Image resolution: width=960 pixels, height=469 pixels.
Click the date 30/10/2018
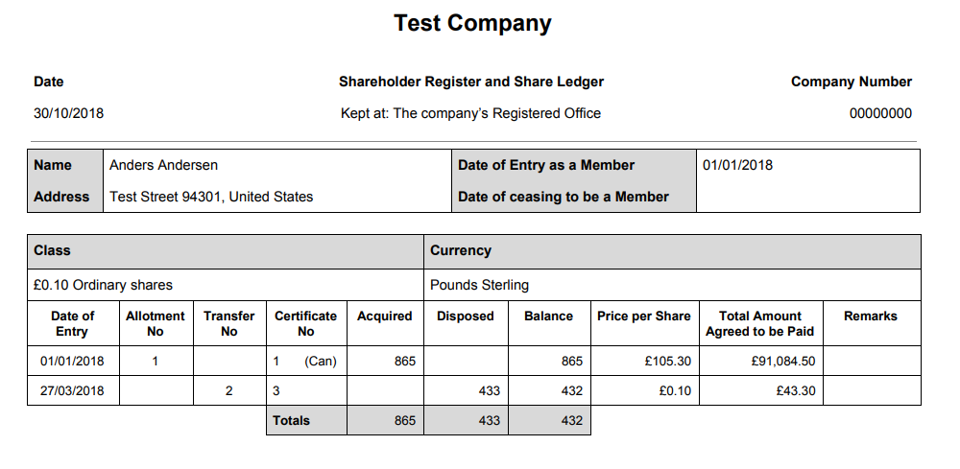click(x=68, y=113)
